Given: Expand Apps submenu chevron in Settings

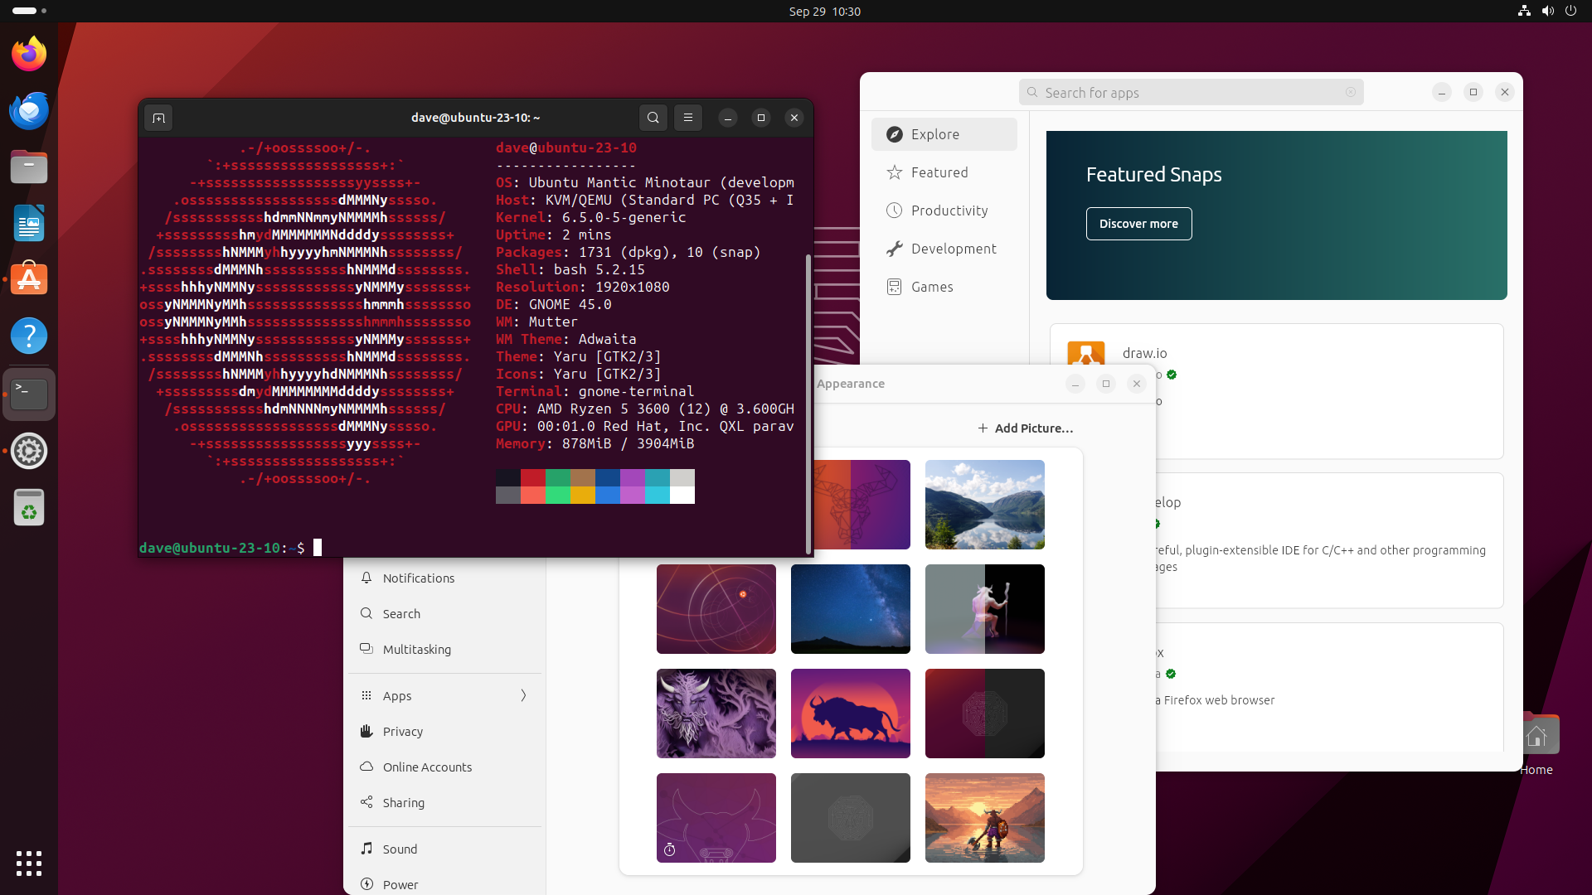Looking at the screenshot, I should (x=523, y=696).
